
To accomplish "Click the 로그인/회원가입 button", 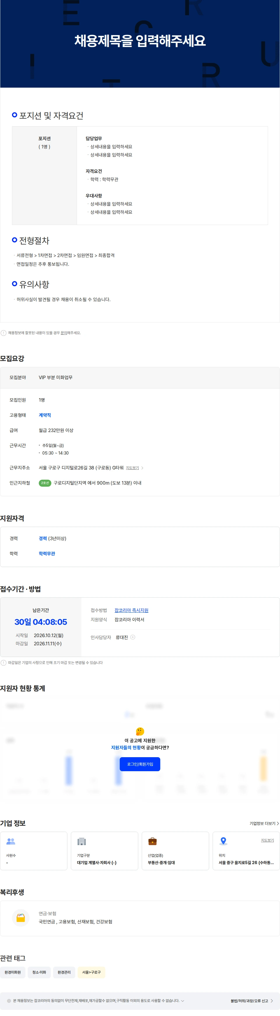I will [140, 764].
